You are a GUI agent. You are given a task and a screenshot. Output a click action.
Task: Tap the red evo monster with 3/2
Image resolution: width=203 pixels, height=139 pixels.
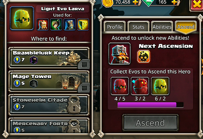(x=140, y=86)
